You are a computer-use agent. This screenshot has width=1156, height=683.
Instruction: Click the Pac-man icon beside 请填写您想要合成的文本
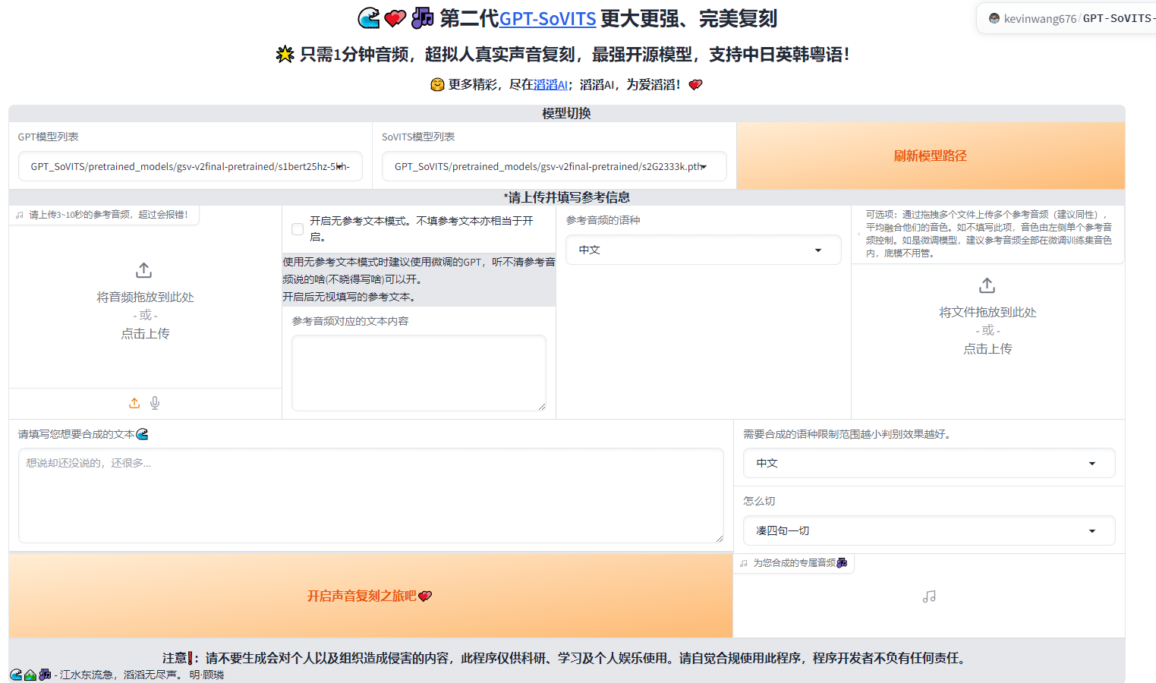click(x=142, y=433)
